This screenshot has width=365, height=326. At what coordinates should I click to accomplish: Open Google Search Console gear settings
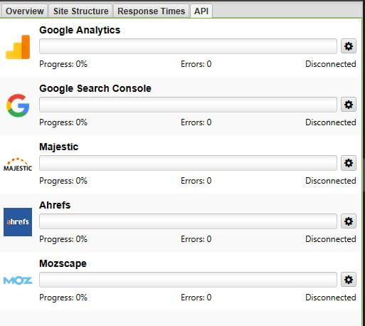click(349, 105)
